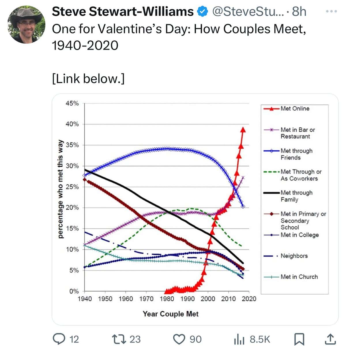This screenshot has width=346, height=352.
Task: Click the Met in College legend entry
Action: tap(300, 235)
